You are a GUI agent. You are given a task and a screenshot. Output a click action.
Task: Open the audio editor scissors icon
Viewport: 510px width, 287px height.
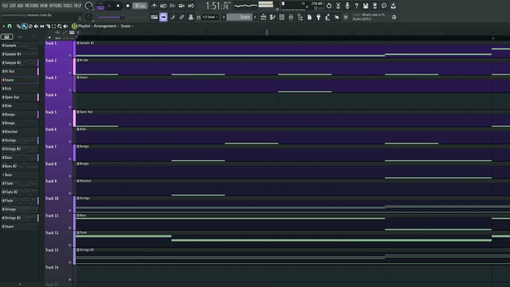click(338, 6)
